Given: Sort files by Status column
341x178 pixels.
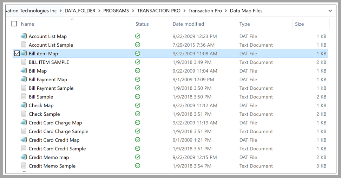Looking at the screenshot, I should 142,24.
